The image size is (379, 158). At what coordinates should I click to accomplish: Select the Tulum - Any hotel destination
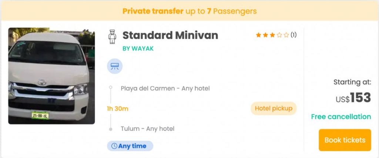pos(147,129)
